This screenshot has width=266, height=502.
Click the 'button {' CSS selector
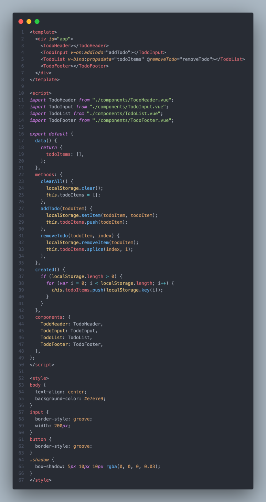point(41,440)
